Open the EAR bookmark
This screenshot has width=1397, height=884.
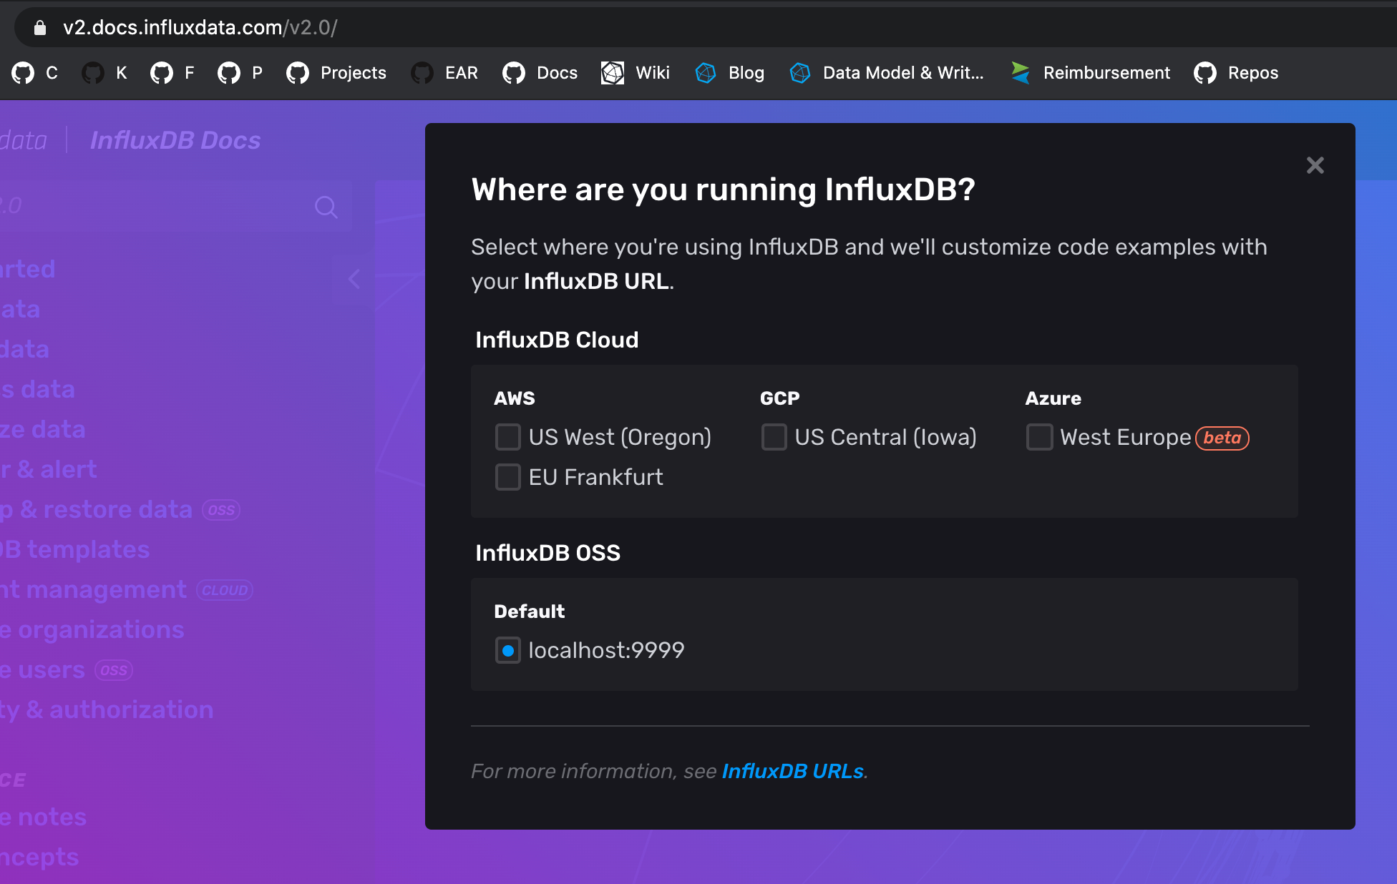(444, 73)
